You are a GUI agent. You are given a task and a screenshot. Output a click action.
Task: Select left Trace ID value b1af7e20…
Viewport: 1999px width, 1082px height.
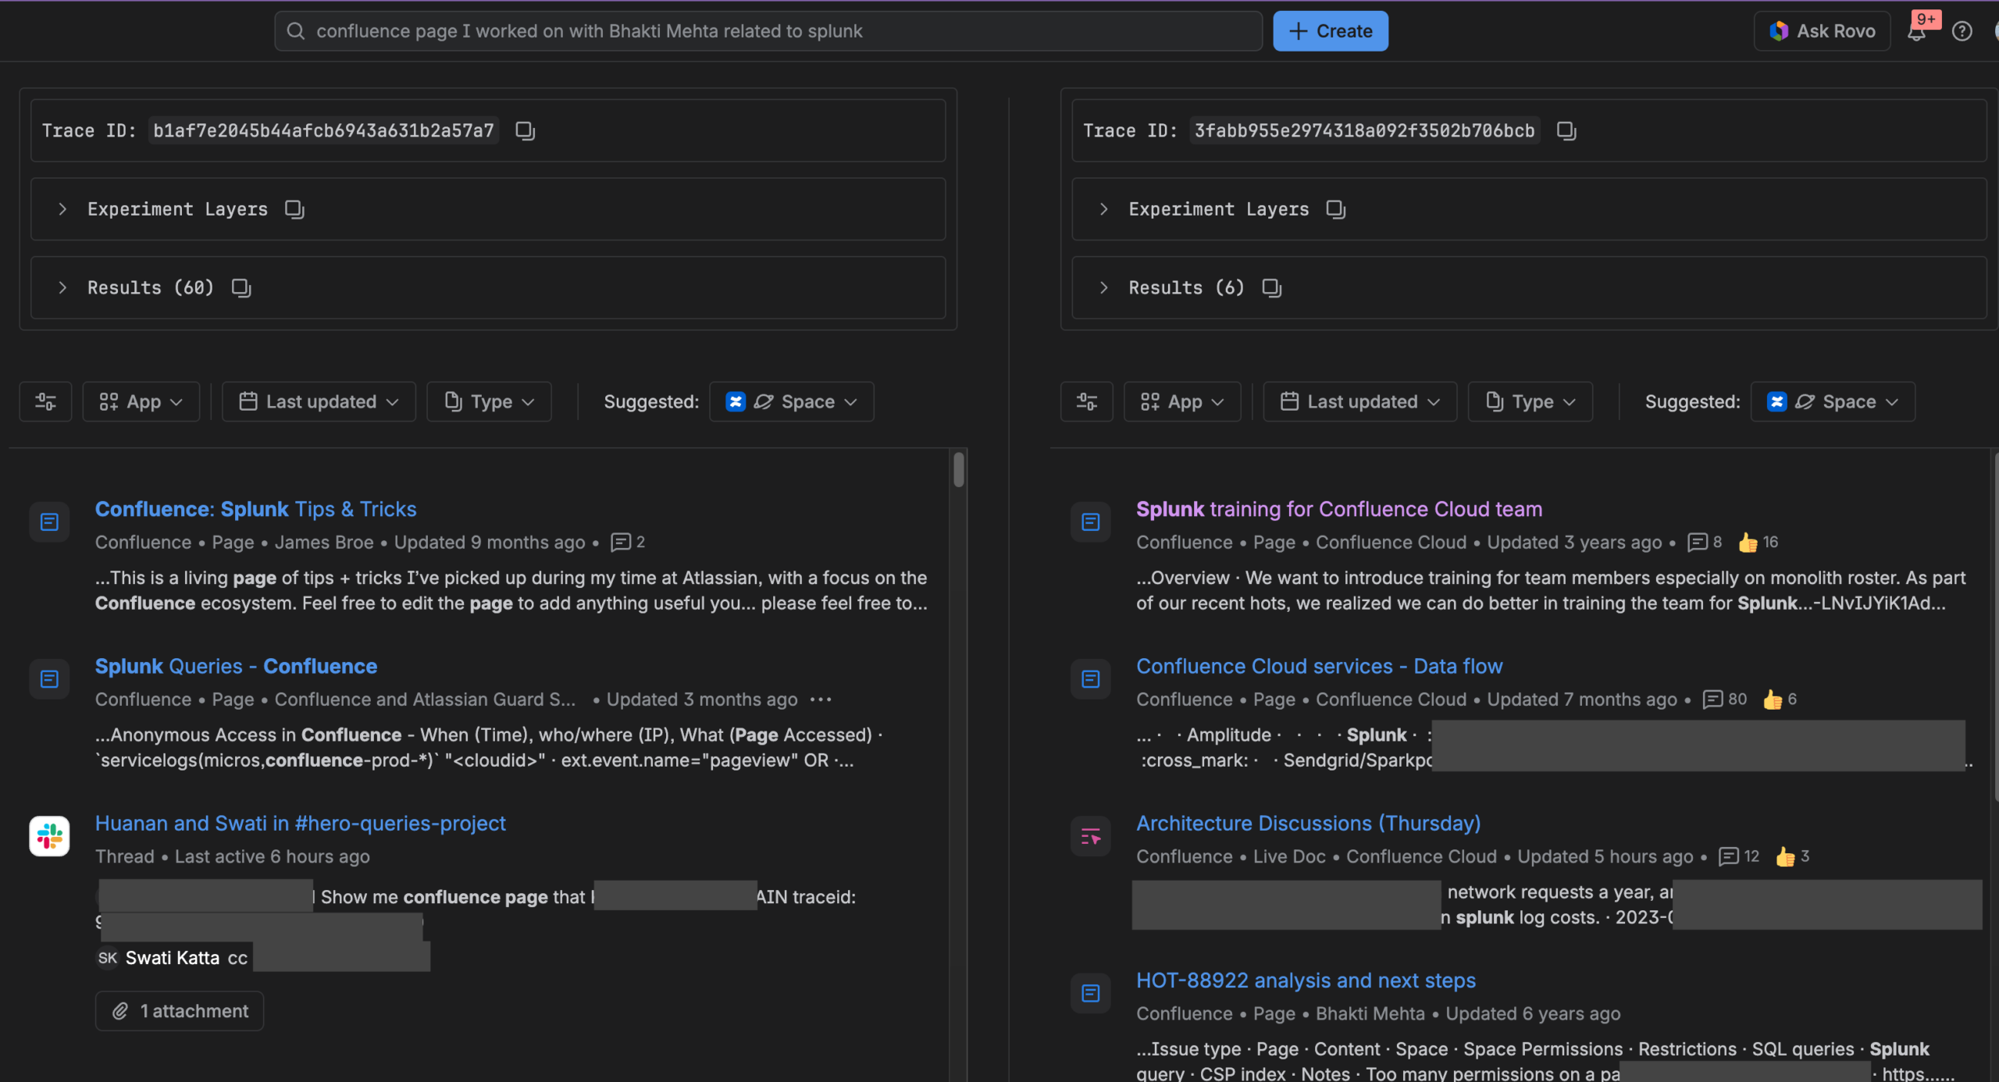(x=324, y=130)
